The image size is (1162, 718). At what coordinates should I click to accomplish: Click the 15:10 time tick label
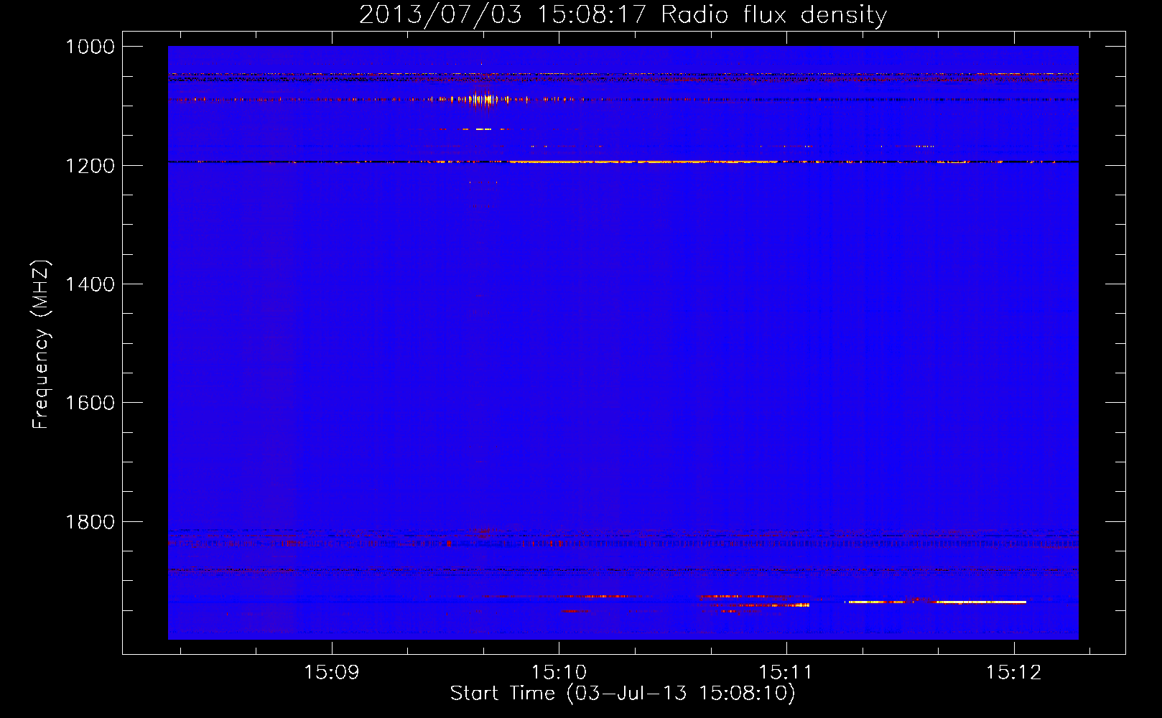click(x=559, y=673)
